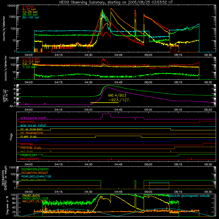Click the REAR_DEC_WEIGHT legend label
The image size is (219, 219).
pyautogui.click(x=34, y=180)
